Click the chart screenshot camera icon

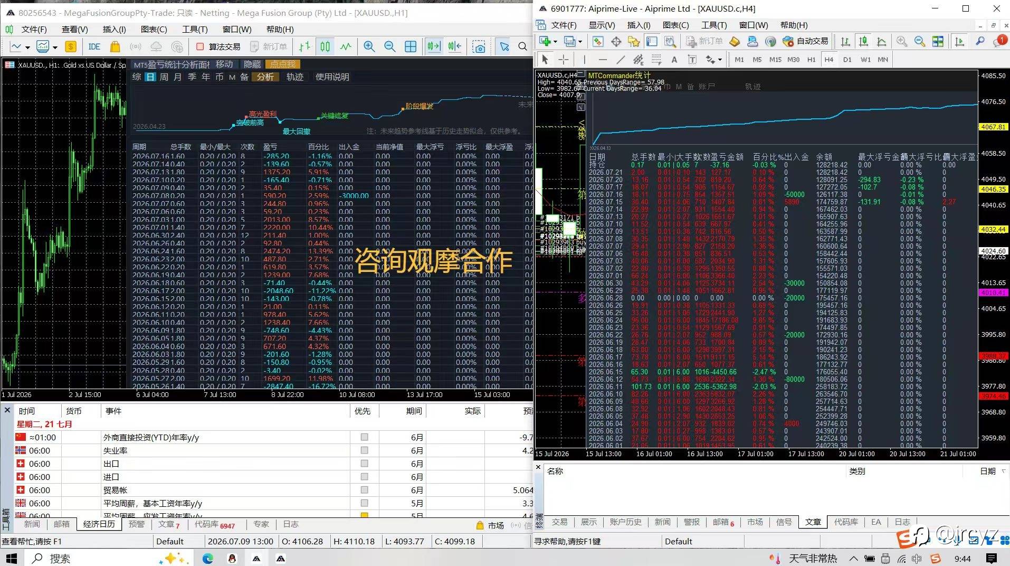pos(479,46)
